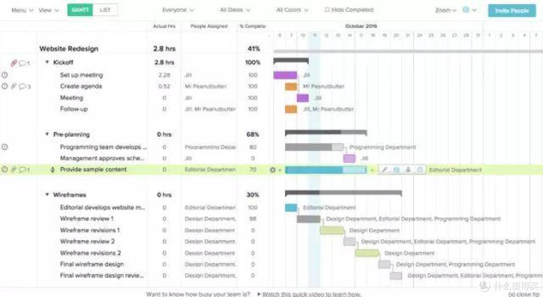Screen dimensions: 543x297
Task: Click the orange Create agenda Gantt bar
Action: click(x=291, y=86)
